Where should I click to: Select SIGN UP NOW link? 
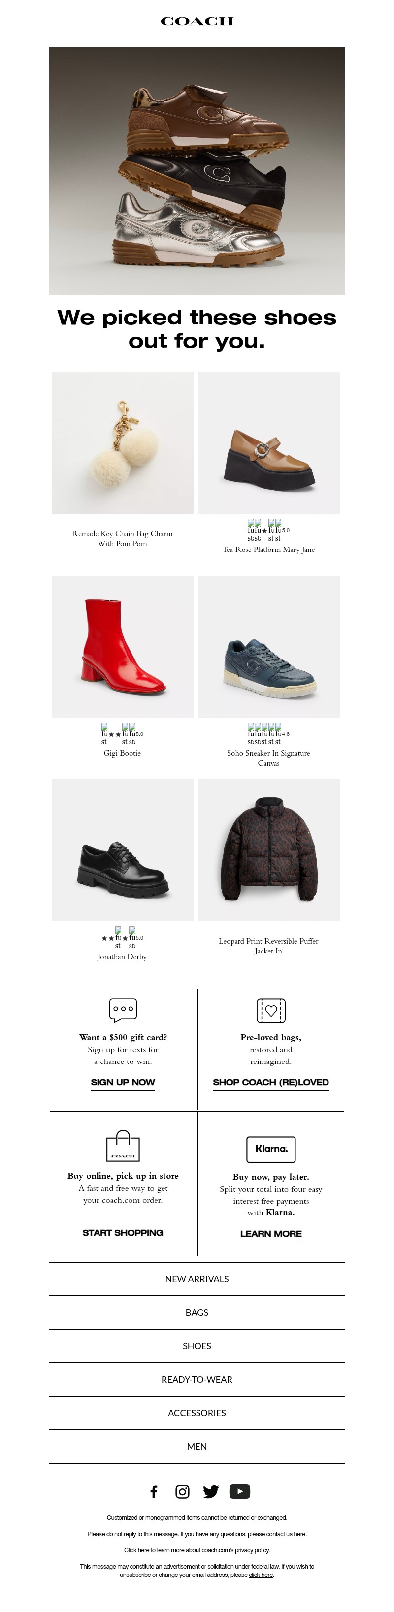pyautogui.click(x=123, y=1082)
